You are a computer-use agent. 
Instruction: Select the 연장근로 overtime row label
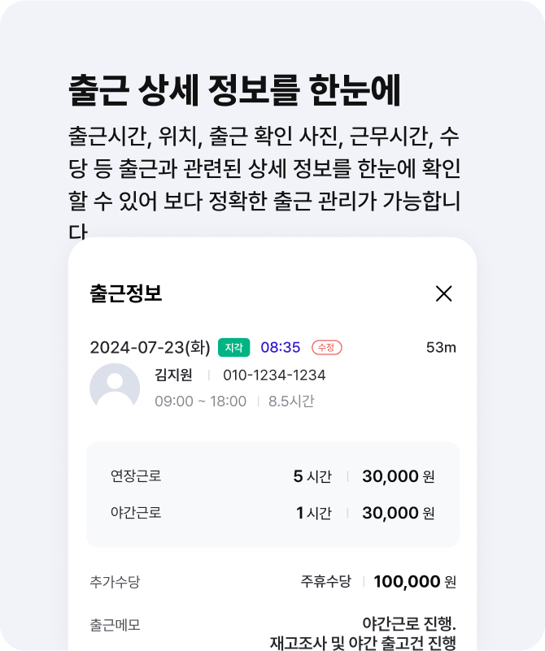pyautogui.click(x=136, y=475)
